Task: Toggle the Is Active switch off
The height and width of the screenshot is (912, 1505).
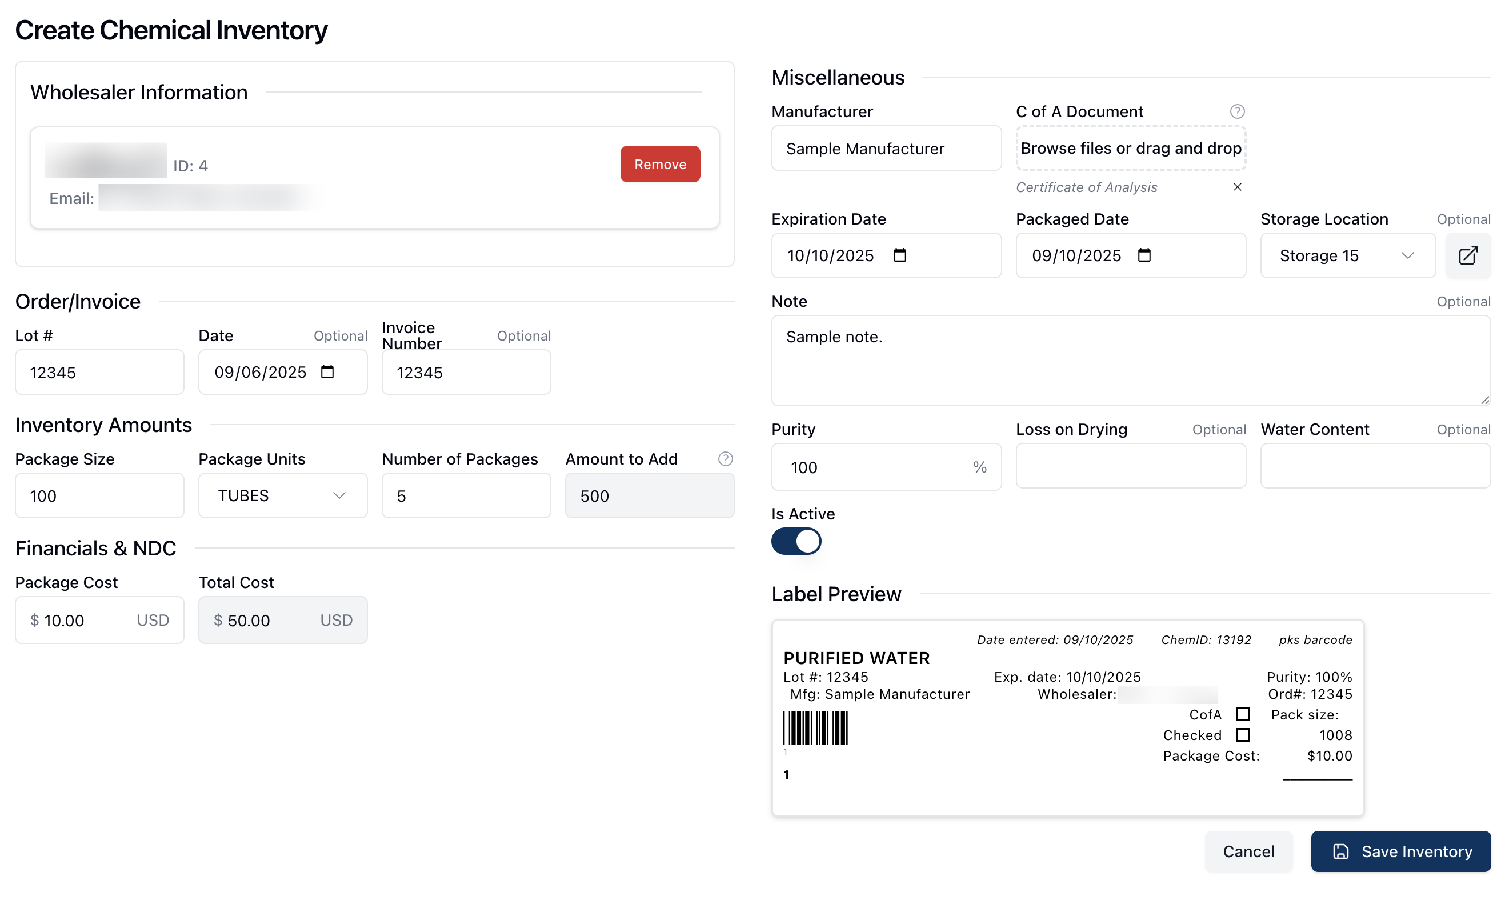Action: [796, 541]
